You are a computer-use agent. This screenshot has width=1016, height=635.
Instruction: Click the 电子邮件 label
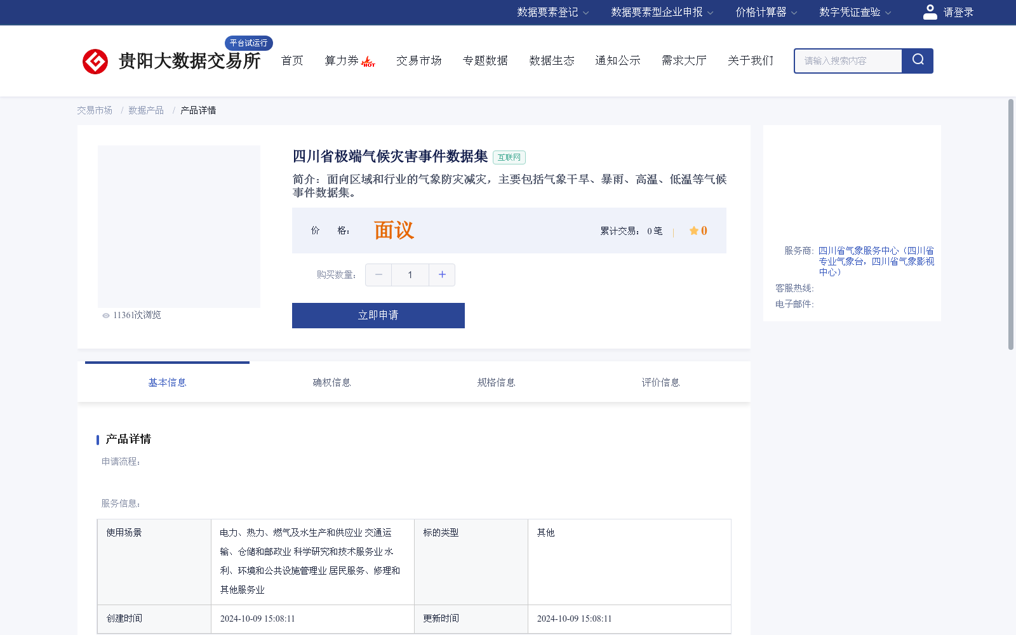[x=794, y=304]
